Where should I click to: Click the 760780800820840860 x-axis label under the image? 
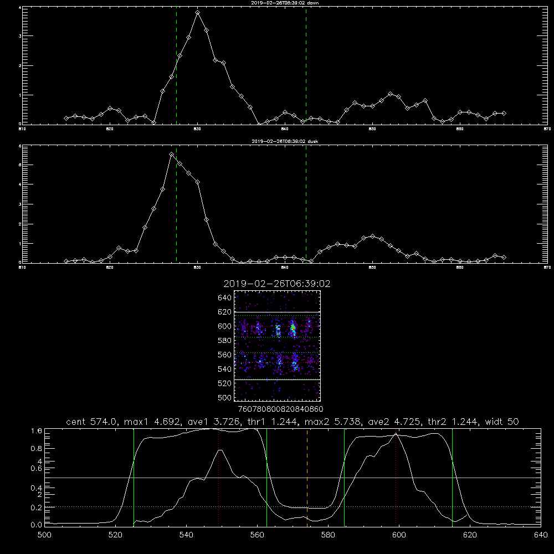[281, 409]
